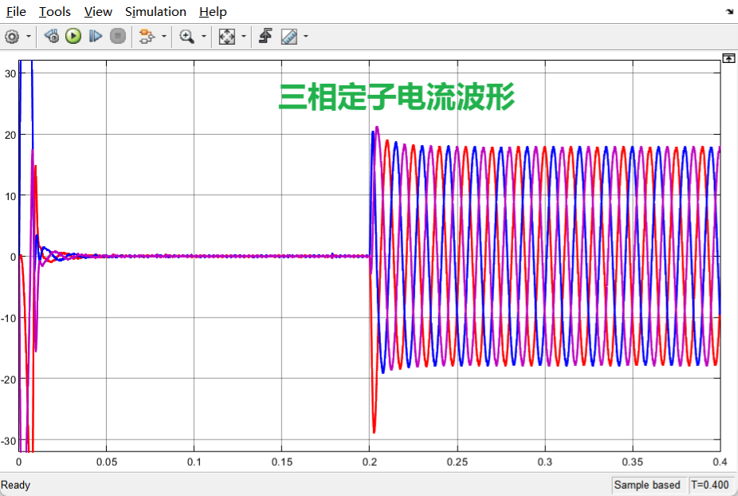Click the Stop simulation button
The image size is (738, 496).
pyautogui.click(x=118, y=36)
